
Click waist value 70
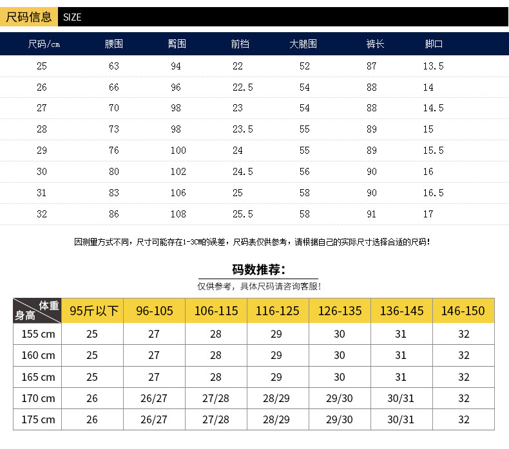[114, 108]
